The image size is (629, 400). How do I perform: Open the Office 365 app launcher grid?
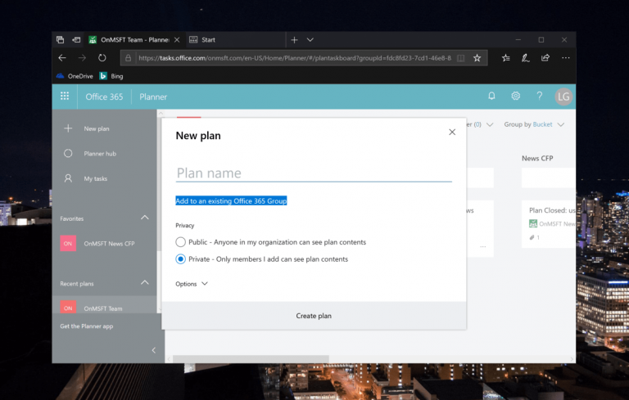65,97
